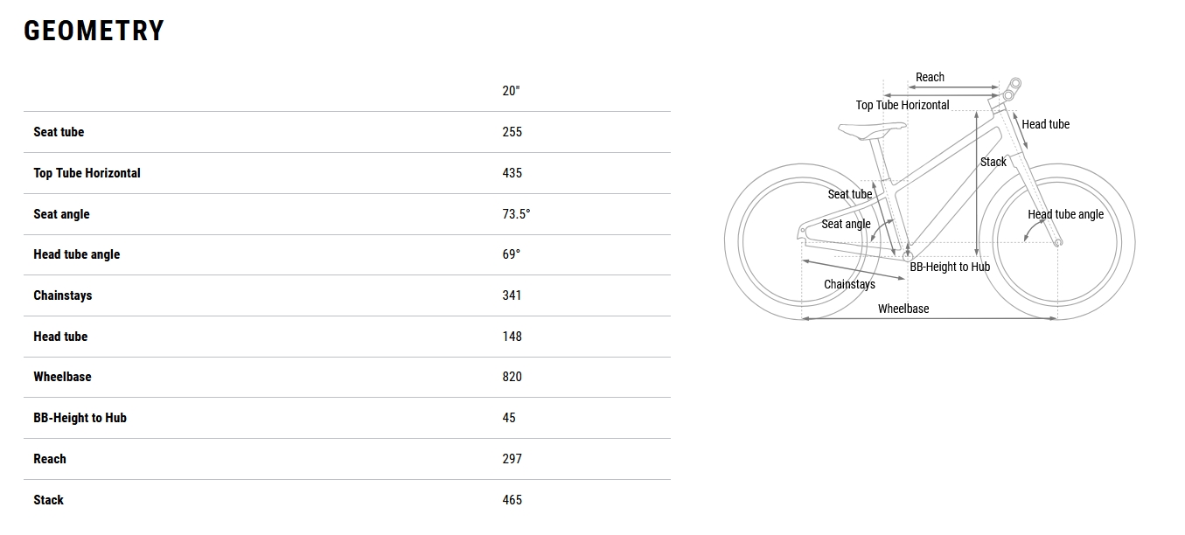Select the 20" size column header
The height and width of the screenshot is (535, 1185).
(511, 91)
